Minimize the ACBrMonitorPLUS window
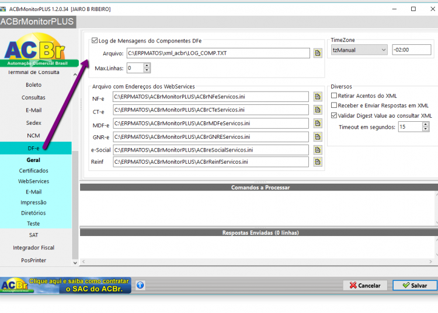 [x=394, y=9]
